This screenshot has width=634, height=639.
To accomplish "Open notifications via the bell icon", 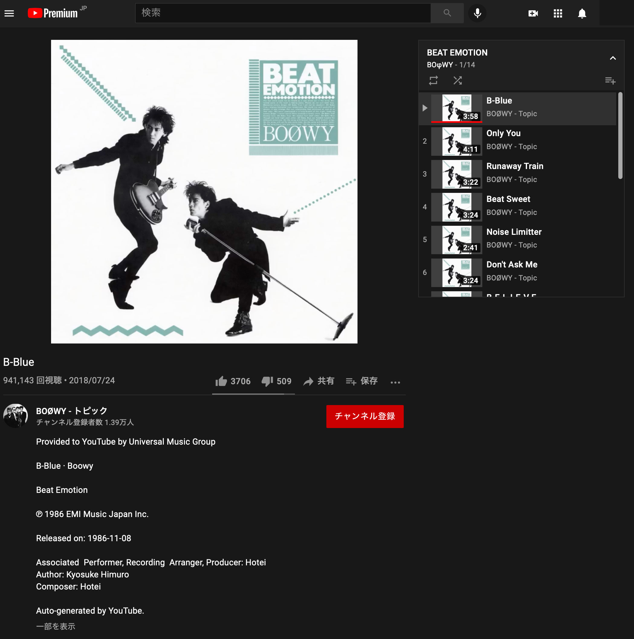I will 582,14.
